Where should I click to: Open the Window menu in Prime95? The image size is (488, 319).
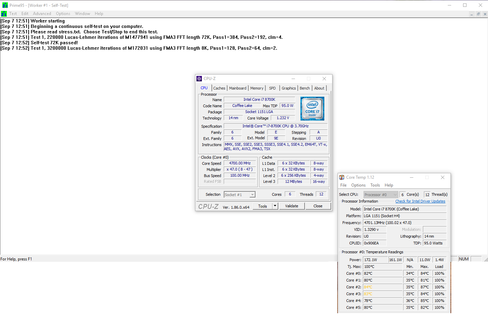point(83,14)
